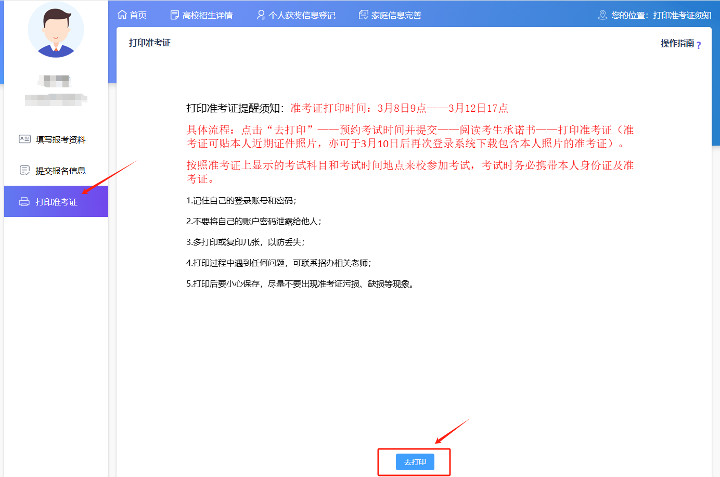The width and height of the screenshot is (720, 477).
Task: Click the ID card icon beside 填写报考资料
Action: tap(24, 139)
